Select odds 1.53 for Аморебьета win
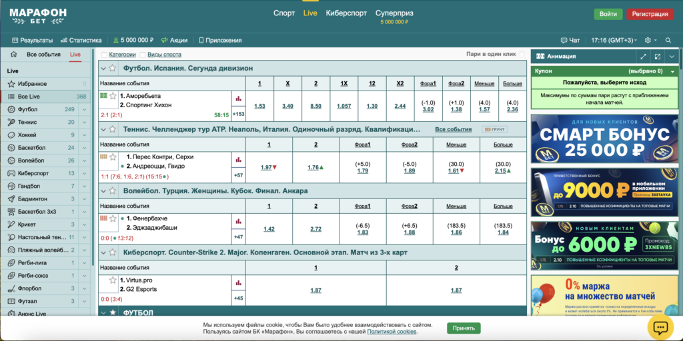 [x=259, y=106]
